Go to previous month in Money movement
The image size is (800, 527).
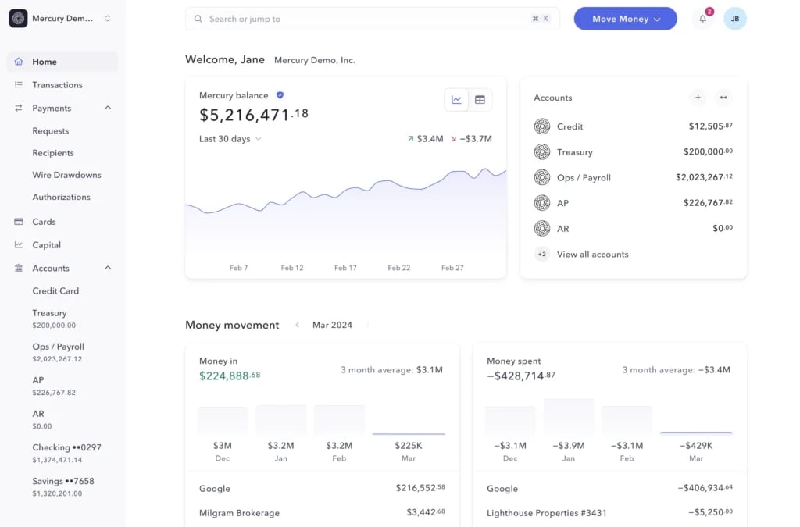click(297, 325)
